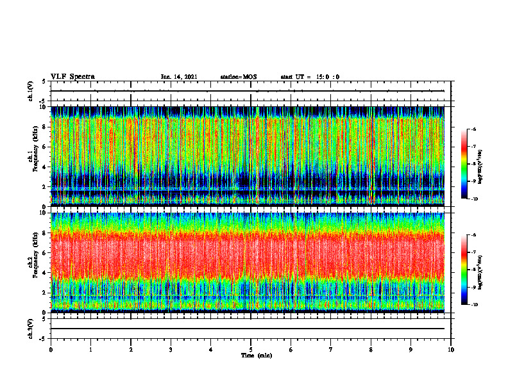Select the ch.1 spectrogram 2 kHz tick label
This screenshot has width=508, height=392.
tap(45, 186)
